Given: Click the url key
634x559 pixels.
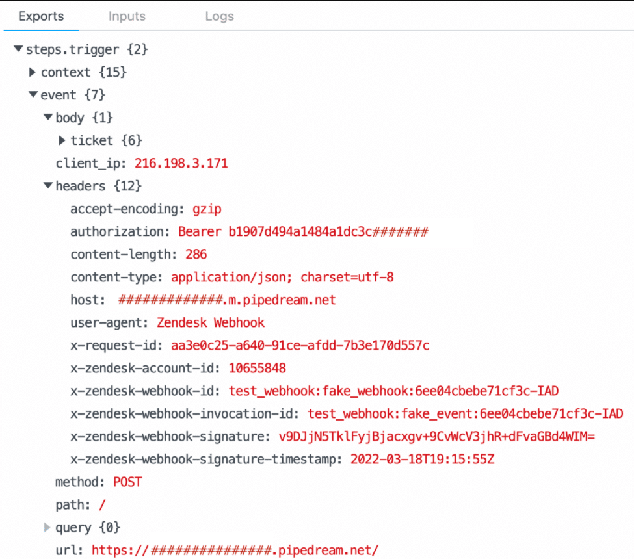Looking at the screenshot, I should 70,550.
